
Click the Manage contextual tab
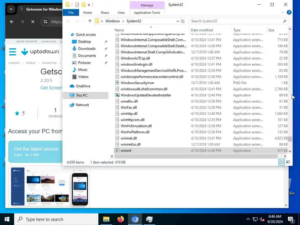pyautogui.click(x=147, y=5)
